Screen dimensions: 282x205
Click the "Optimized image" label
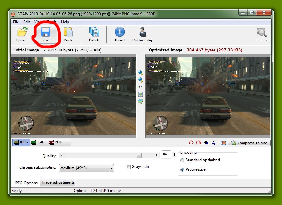coord(166,50)
